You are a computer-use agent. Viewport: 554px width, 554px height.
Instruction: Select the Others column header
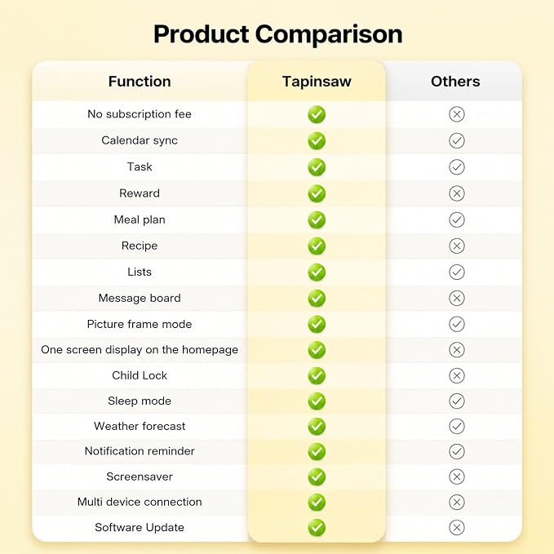point(455,82)
